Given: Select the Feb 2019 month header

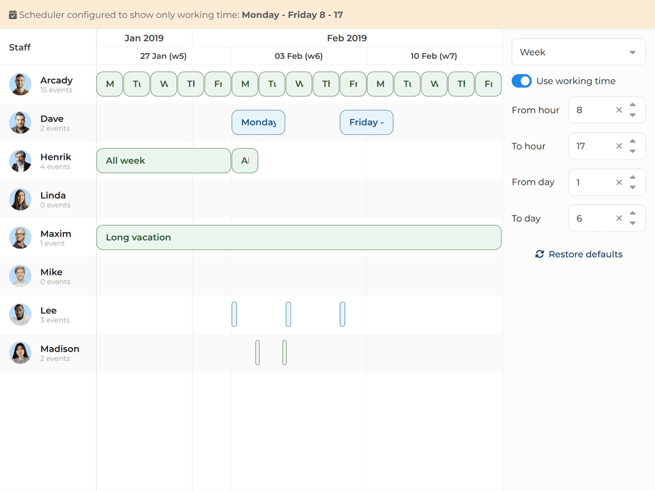Looking at the screenshot, I should coord(347,38).
